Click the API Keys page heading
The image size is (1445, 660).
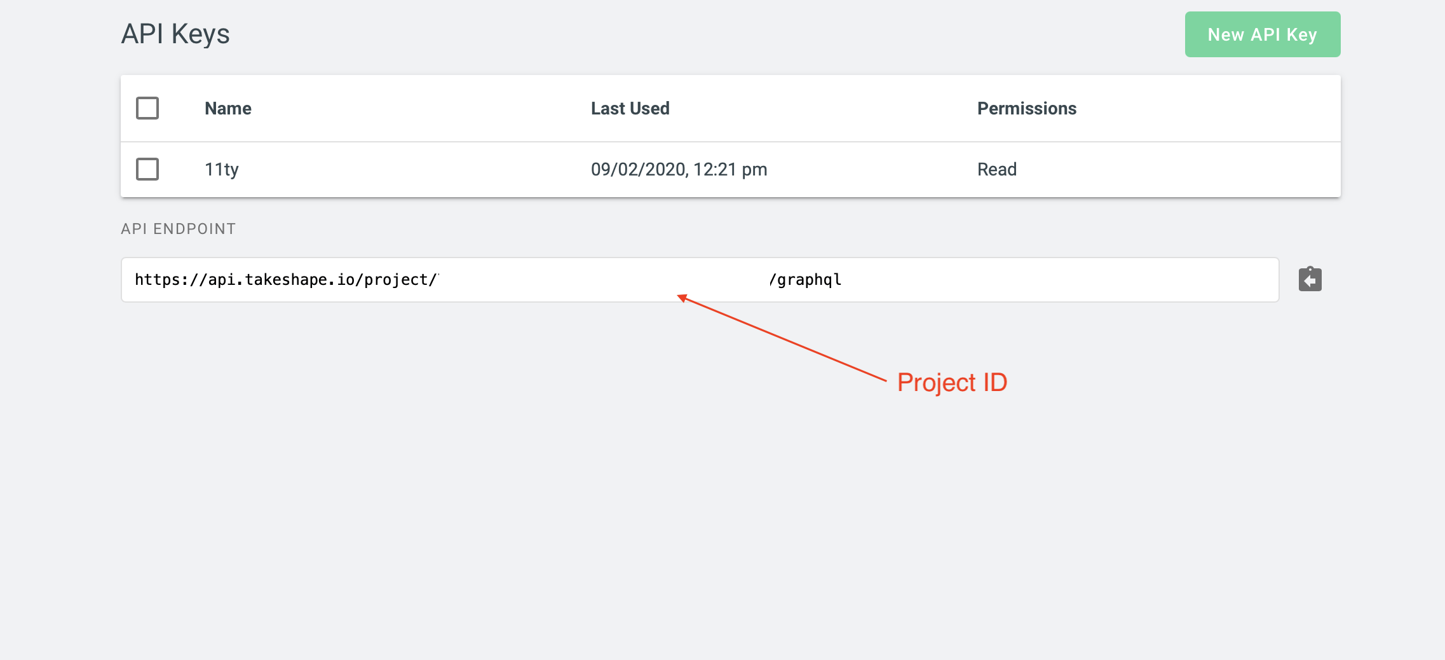[175, 34]
